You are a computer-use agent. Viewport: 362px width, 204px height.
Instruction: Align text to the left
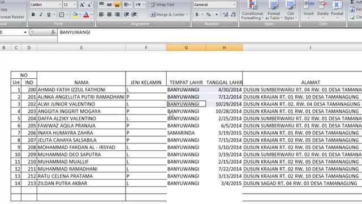coord(101,15)
